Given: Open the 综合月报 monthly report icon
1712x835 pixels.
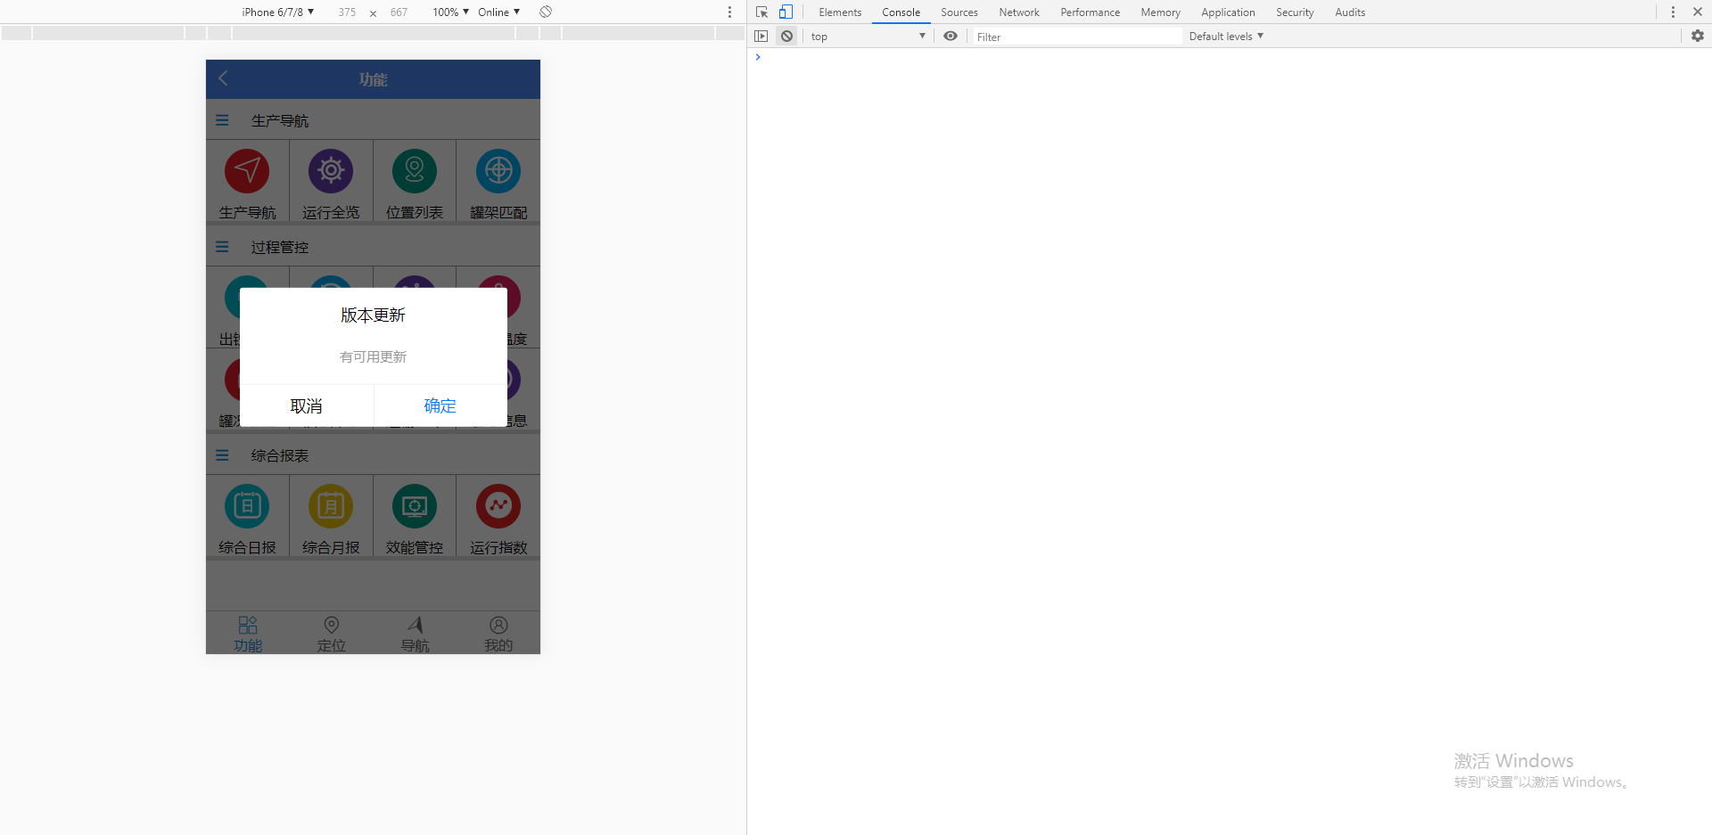Looking at the screenshot, I should pyautogui.click(x=331, y=506).
